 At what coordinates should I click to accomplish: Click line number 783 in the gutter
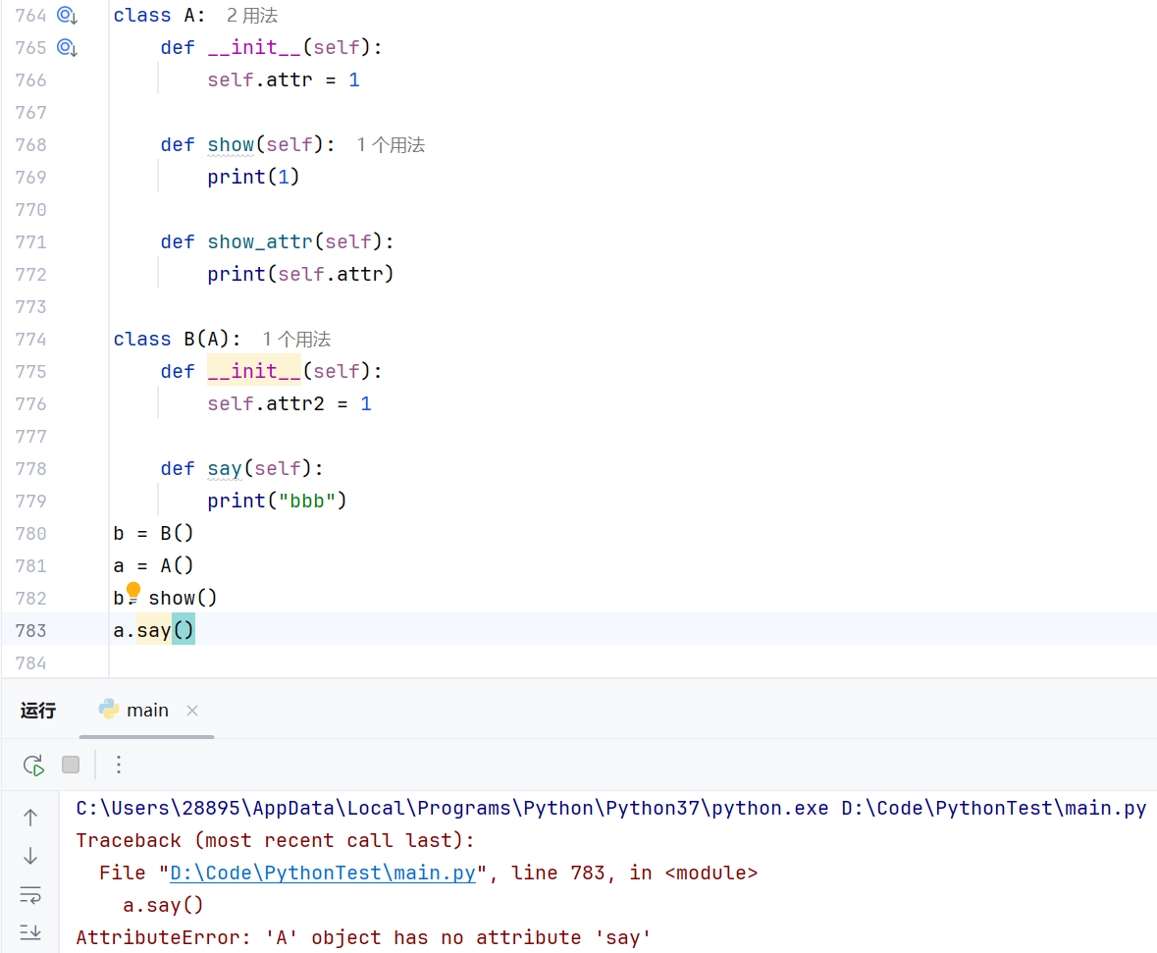click(31, 630)
